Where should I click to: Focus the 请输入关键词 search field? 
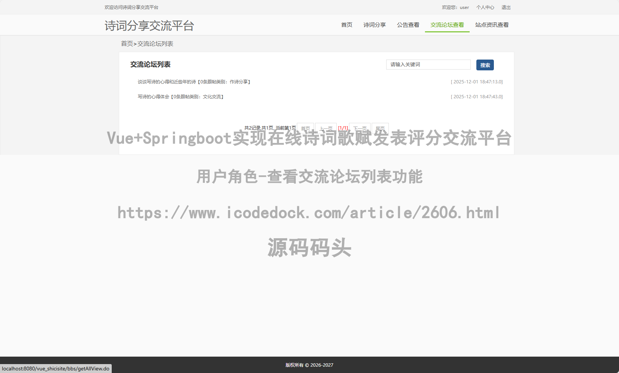click(428, 65)
